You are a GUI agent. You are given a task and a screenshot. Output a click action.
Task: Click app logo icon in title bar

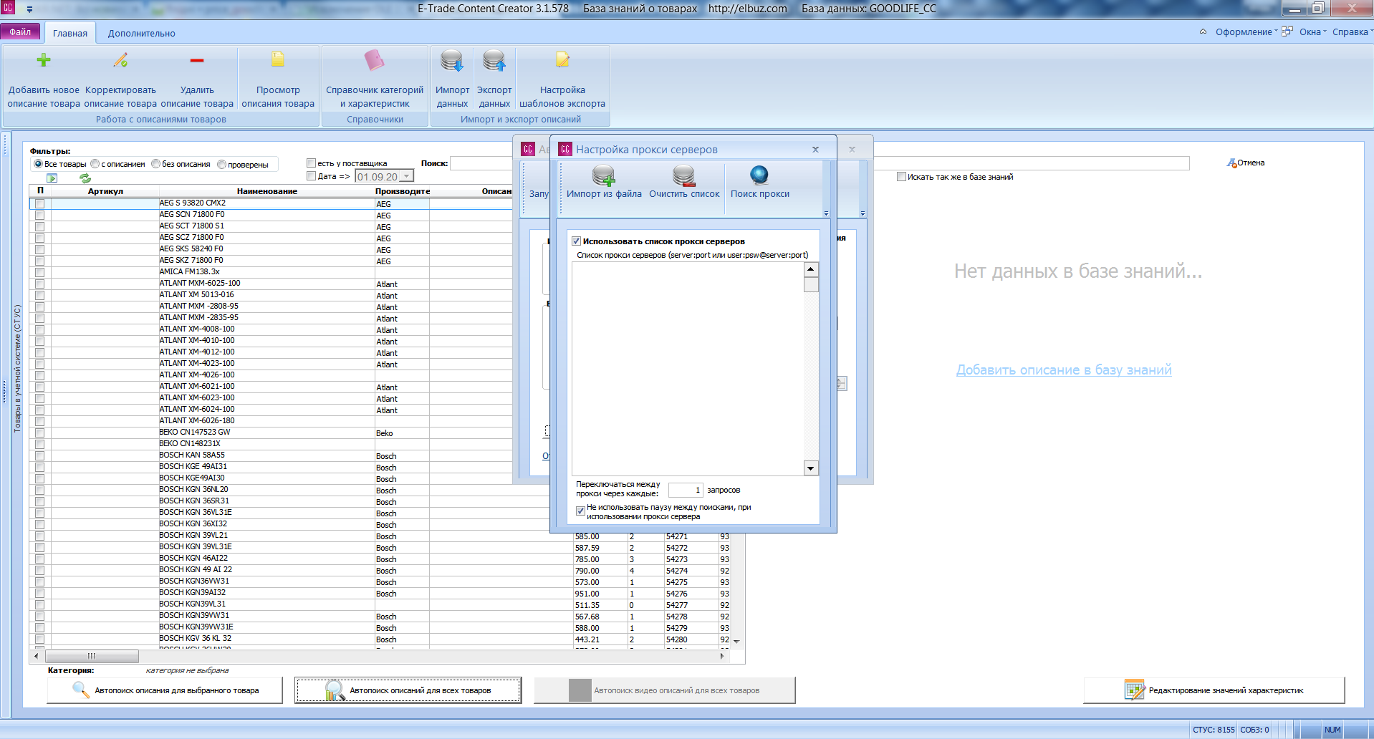(x=9, y=8)
